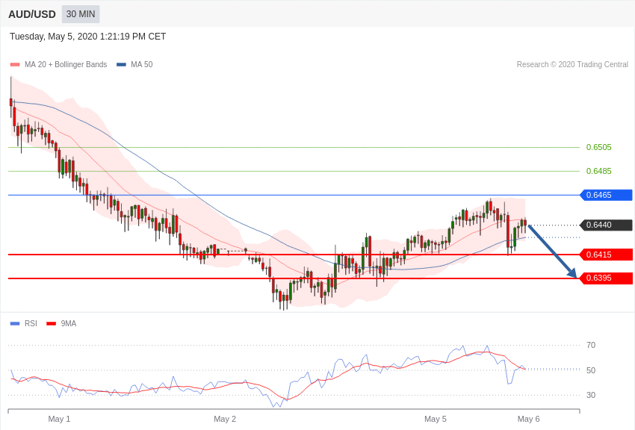Click the May 1 date label
Viewport: 635px width, 430px height.
[59, 419]
